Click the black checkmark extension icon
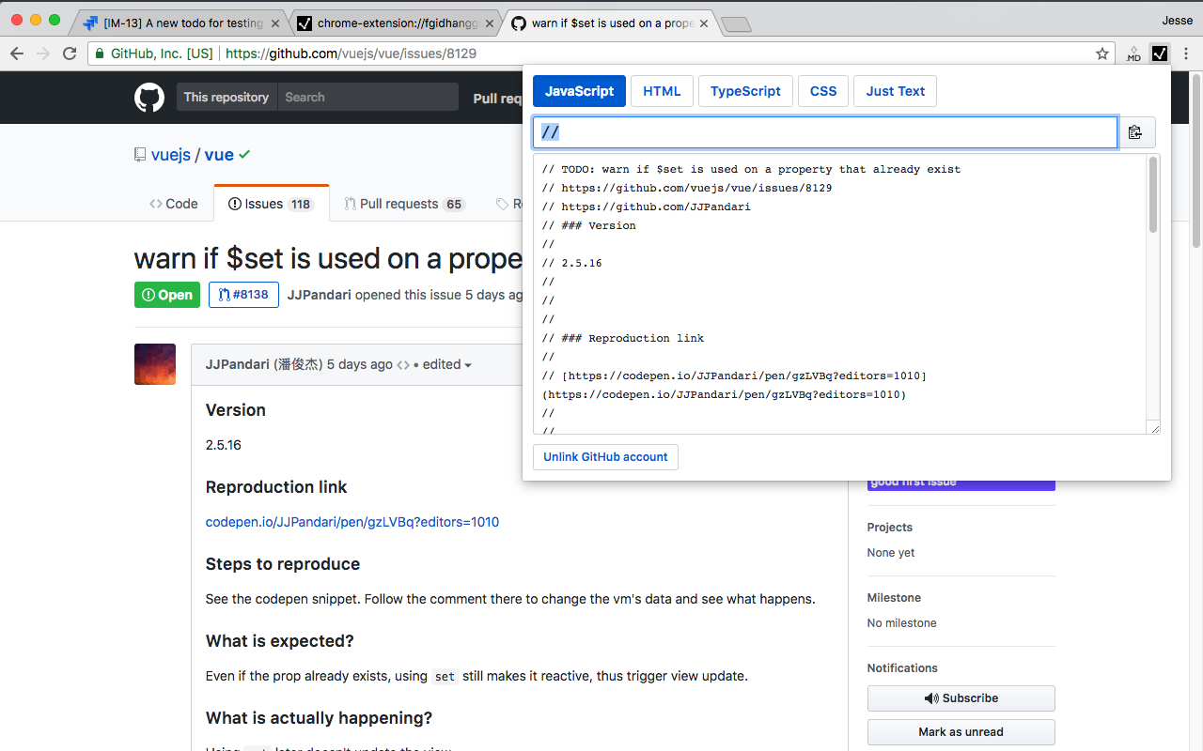 click(x=1160, y=54)
